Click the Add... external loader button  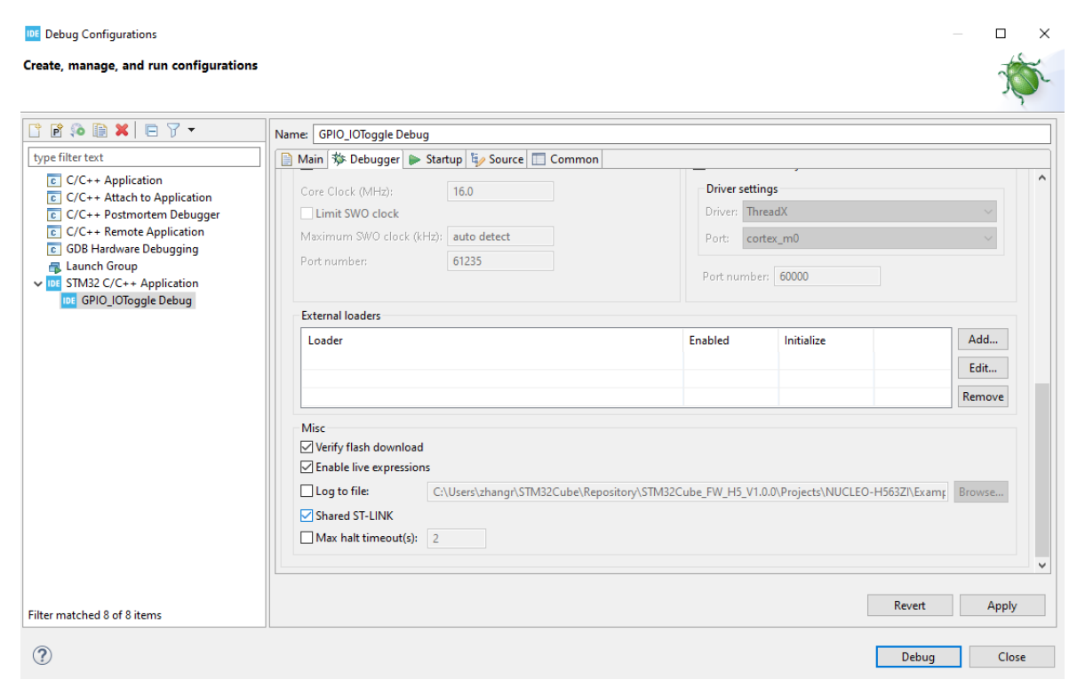pos(983,339)
